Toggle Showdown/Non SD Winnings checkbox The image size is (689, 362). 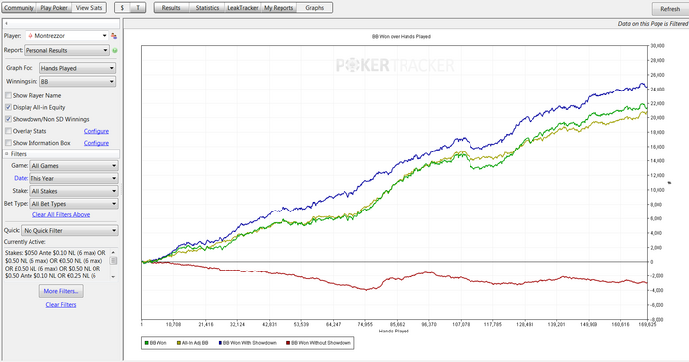(x=8, y=119)
